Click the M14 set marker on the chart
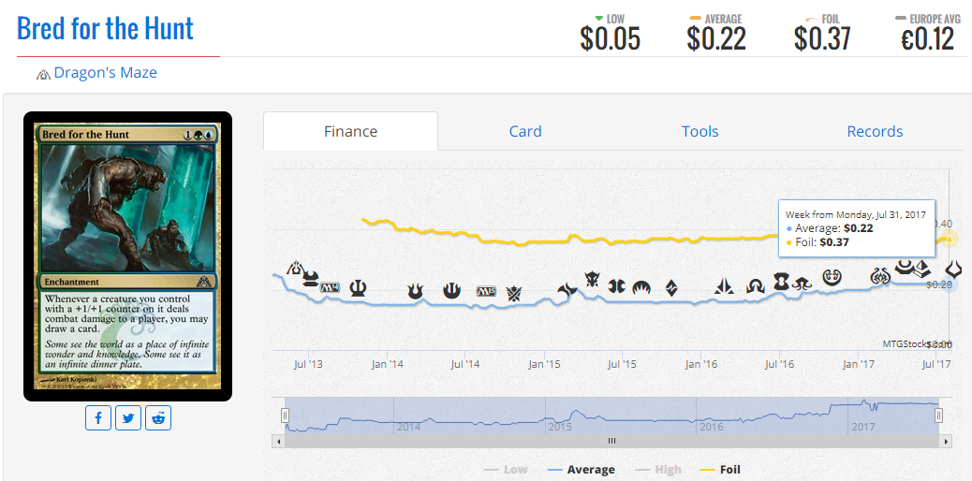This screenshot has width=972, height=481. (331, 287)
